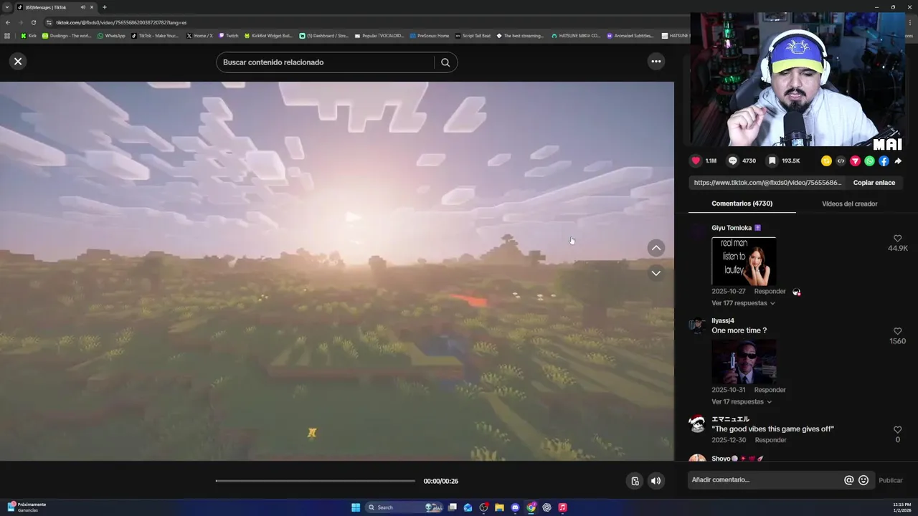Switch to Videos del creador tab

[x=849, y=204]
